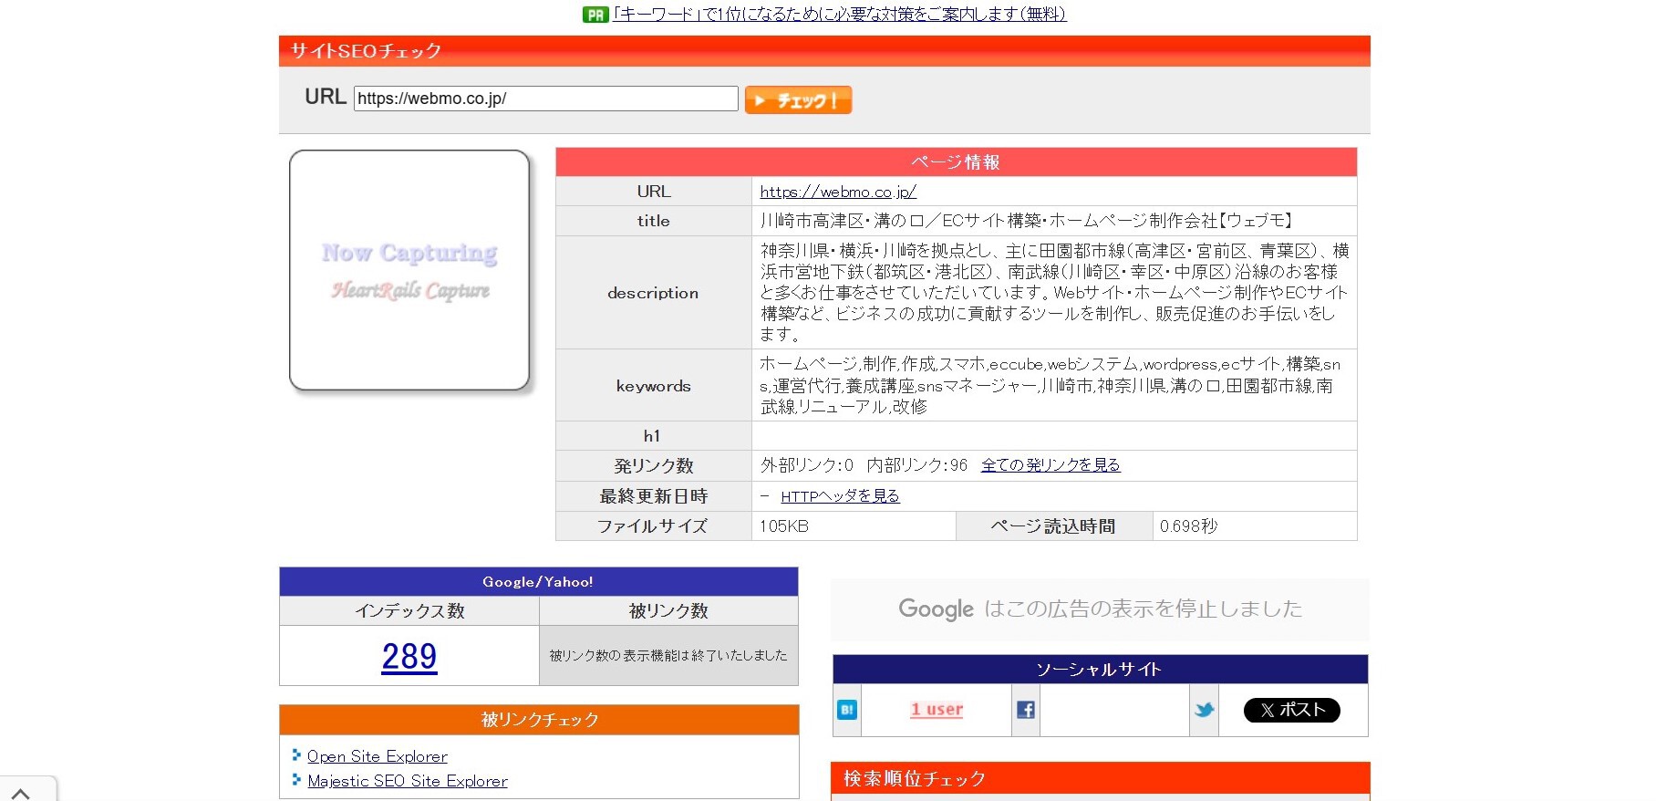Click the Twitter bird icon

pos(1205,710)
